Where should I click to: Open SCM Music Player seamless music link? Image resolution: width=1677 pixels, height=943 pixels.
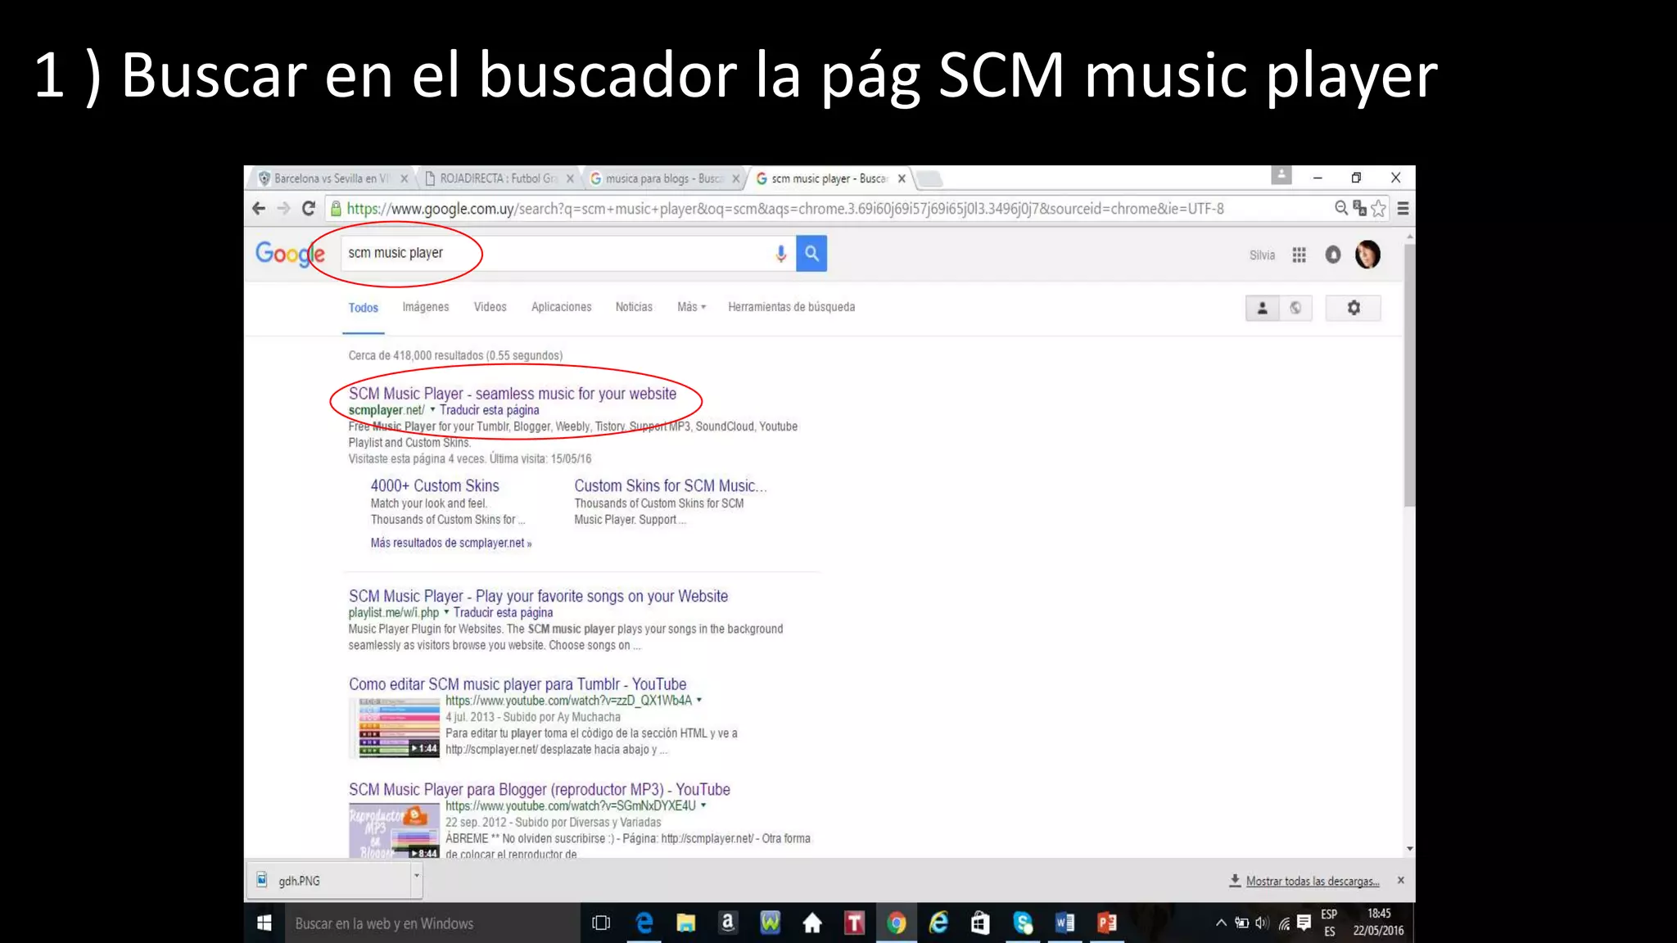[512, 394]
